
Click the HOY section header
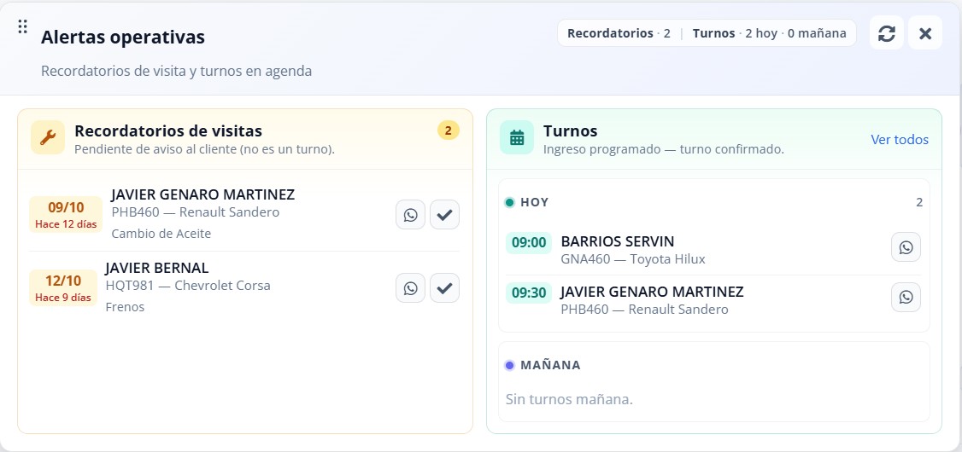tap(534, 202)
